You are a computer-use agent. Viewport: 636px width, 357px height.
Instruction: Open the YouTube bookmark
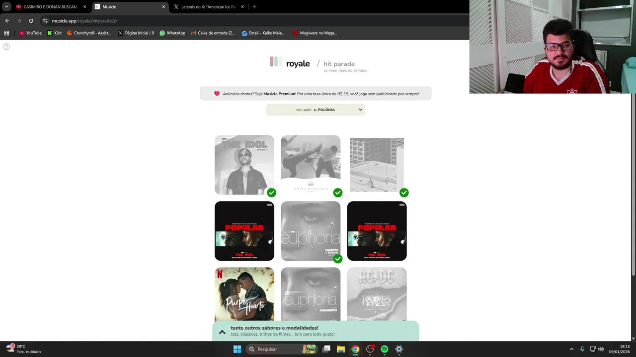(x=30, y=33)
